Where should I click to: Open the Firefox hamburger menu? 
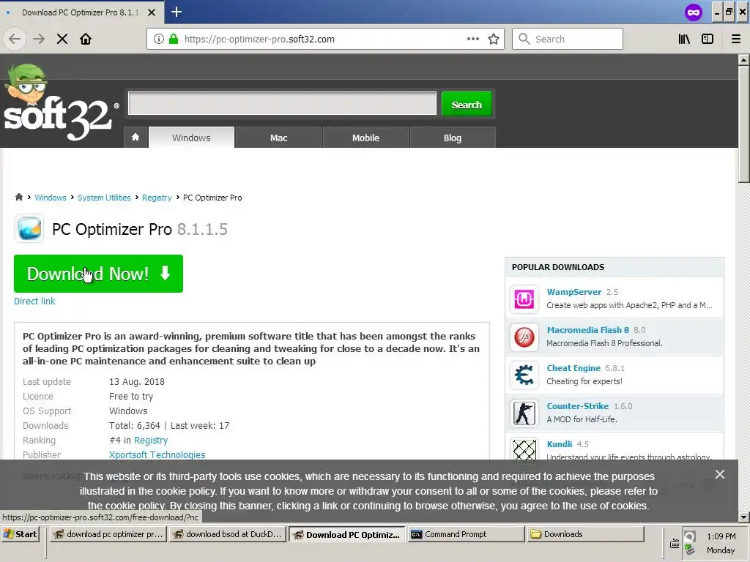coord(735,39)
